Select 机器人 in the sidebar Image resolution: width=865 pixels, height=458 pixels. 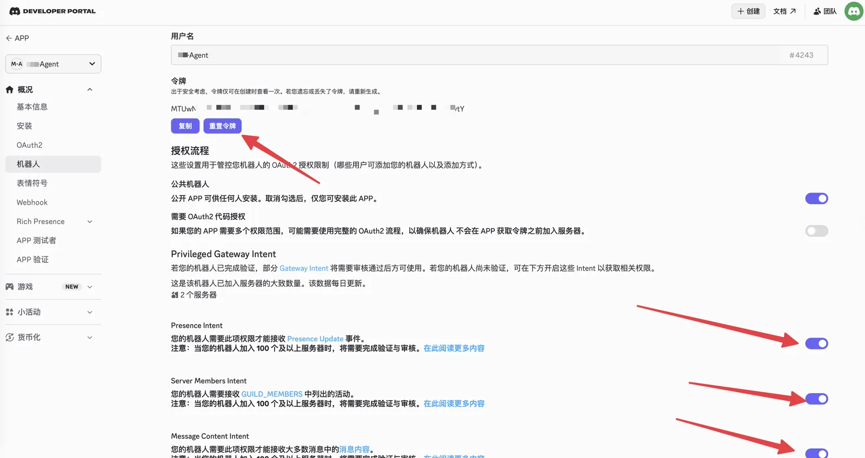[x=53, y=164]
